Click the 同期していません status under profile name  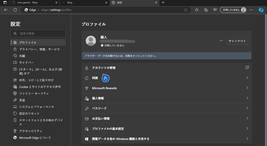(x=112, y=45)
